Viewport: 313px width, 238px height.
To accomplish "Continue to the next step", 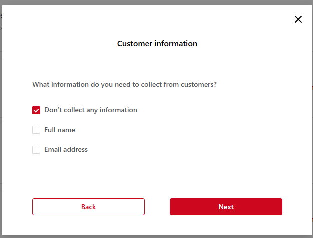I will tap(226, 207).
